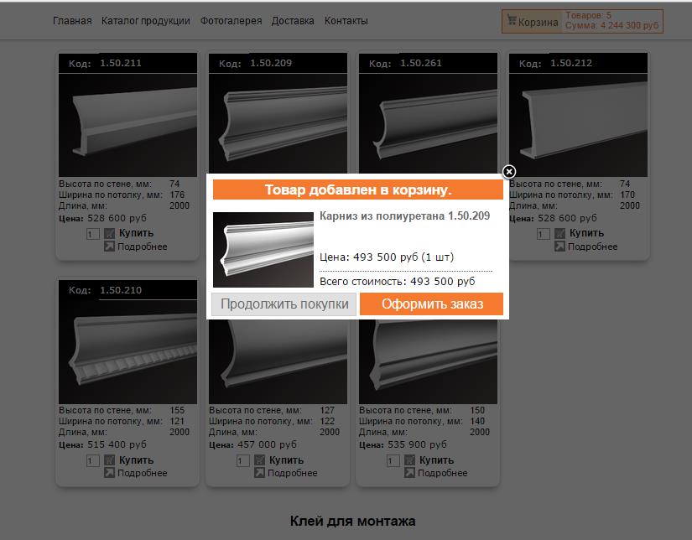Click the Оформить заказ button

[x=432, y=304]
